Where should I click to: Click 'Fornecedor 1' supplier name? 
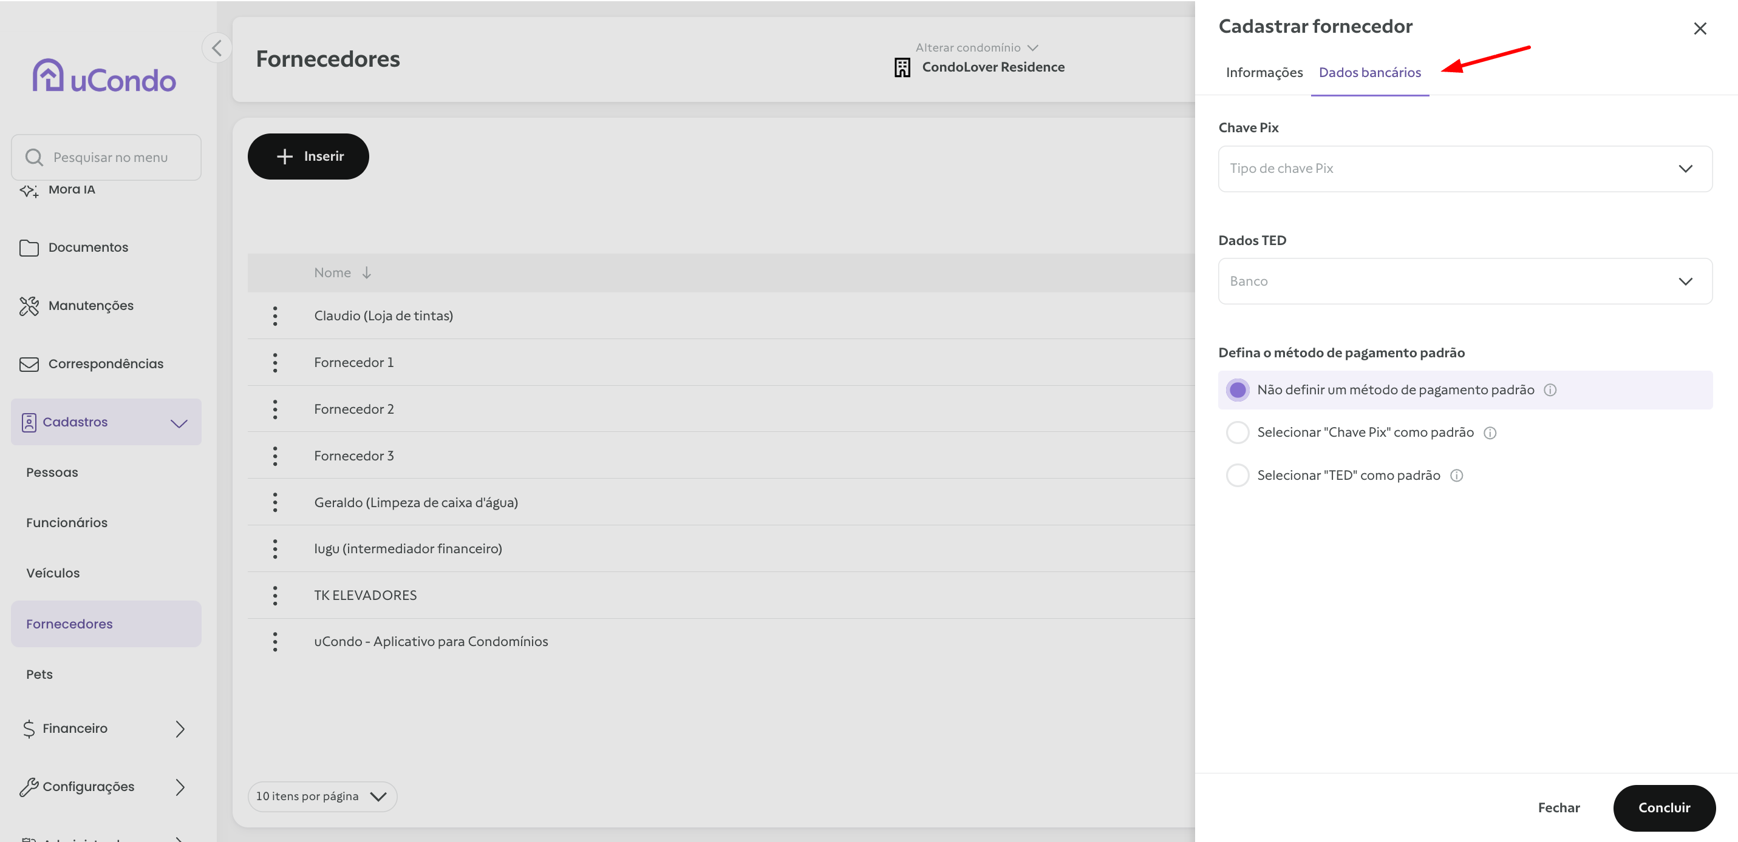pyautogui.click(x=353, y=362)
